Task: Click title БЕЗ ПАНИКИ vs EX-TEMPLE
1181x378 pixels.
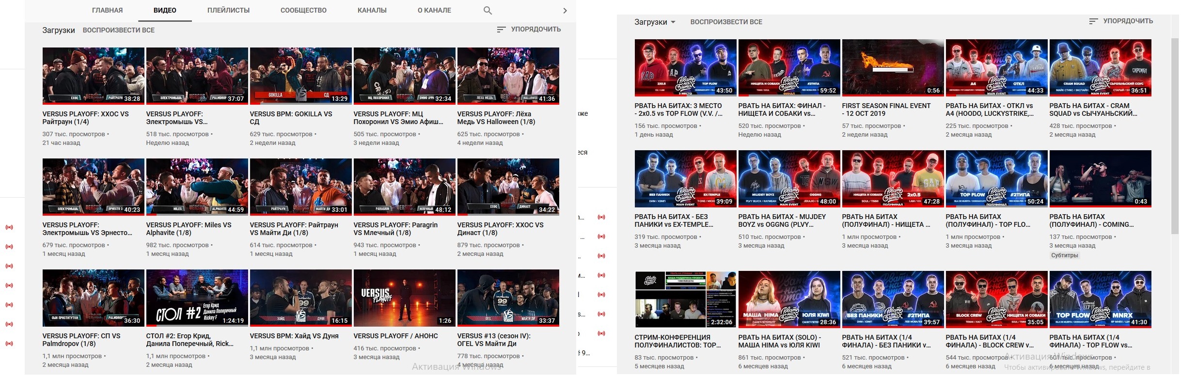Action: (x=674, y=220)
